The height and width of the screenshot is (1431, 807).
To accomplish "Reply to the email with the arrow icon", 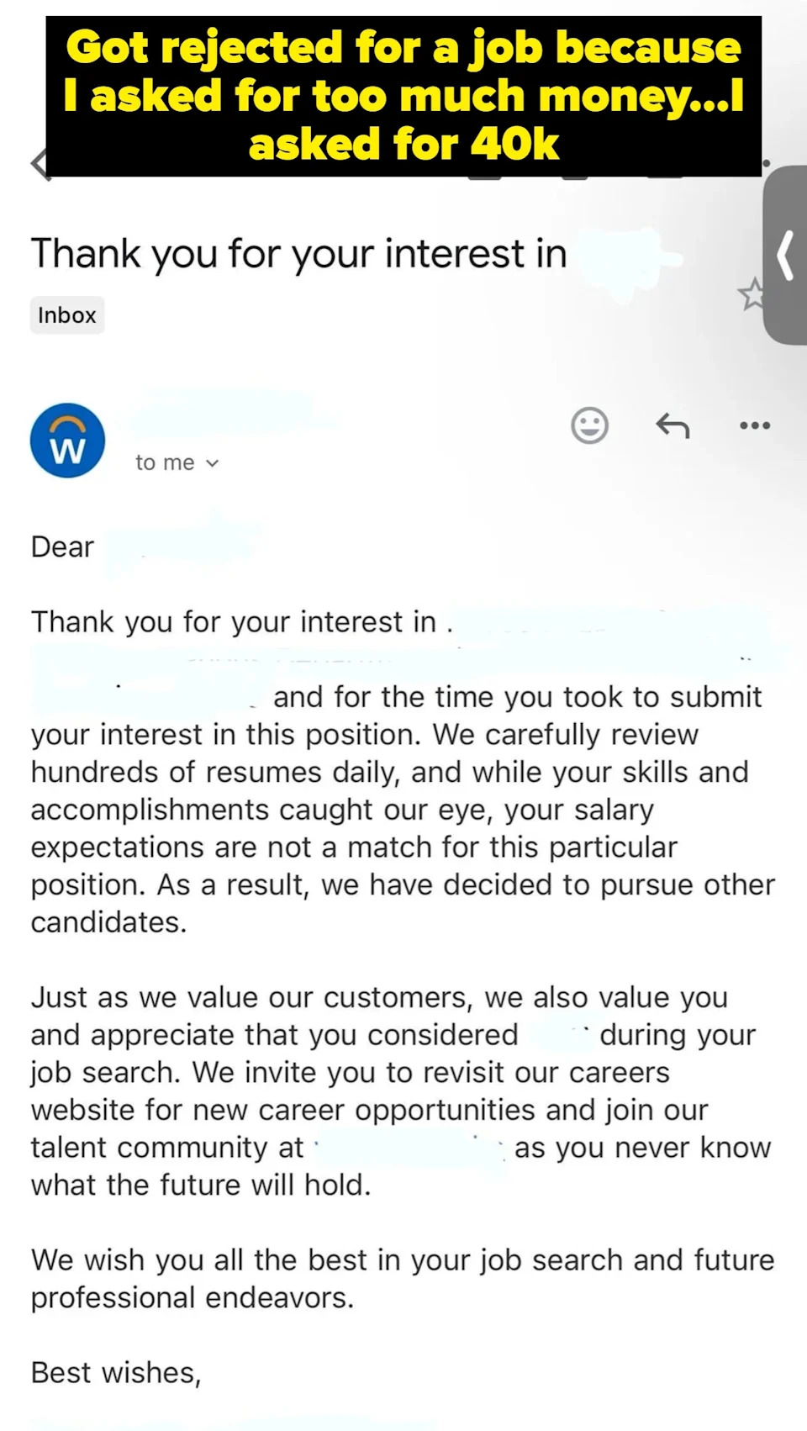I will [x=672, y=425].
